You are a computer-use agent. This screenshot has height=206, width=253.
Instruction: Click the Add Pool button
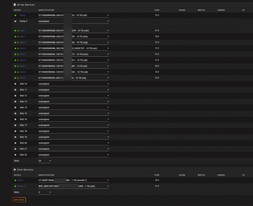click(x=19, y=200)
